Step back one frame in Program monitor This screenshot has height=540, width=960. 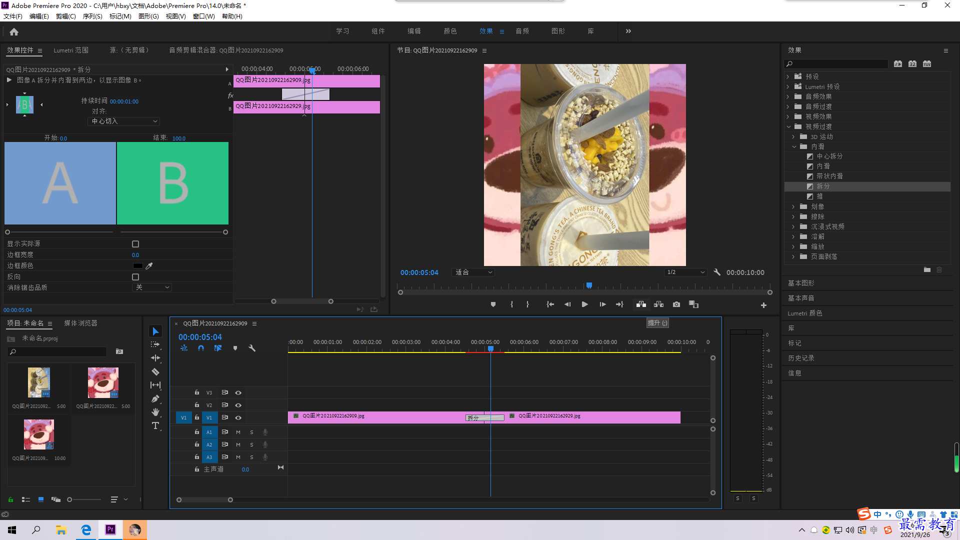coord(567,304)
